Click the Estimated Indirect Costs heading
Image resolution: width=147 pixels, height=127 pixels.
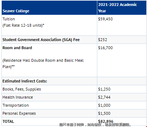click(25, 81)
